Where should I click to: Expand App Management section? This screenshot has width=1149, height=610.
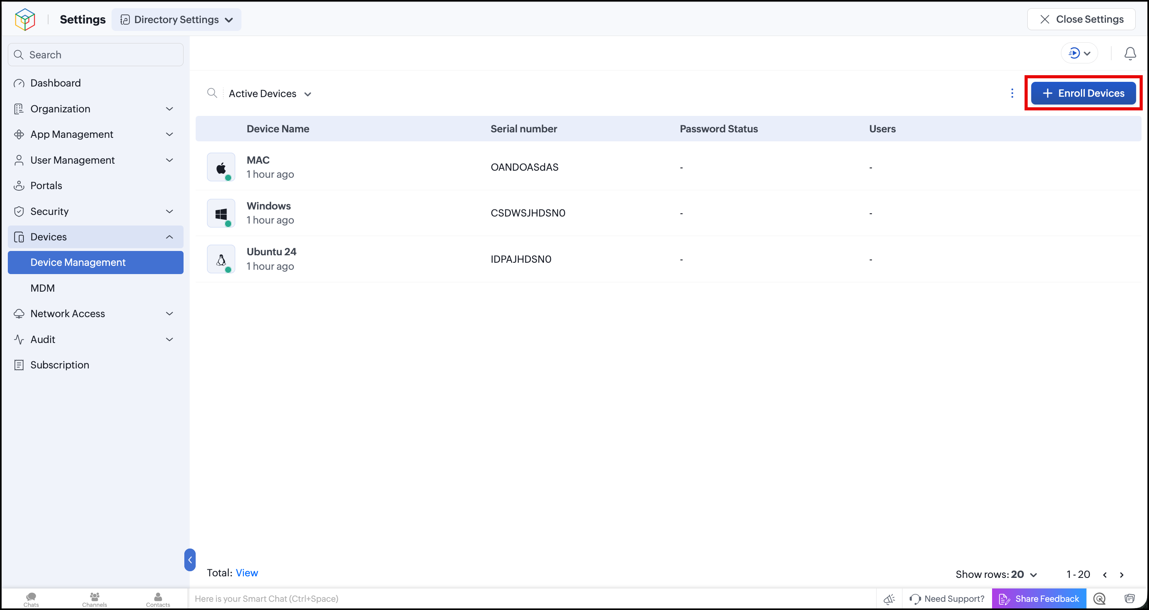click(x=95, y=134)
